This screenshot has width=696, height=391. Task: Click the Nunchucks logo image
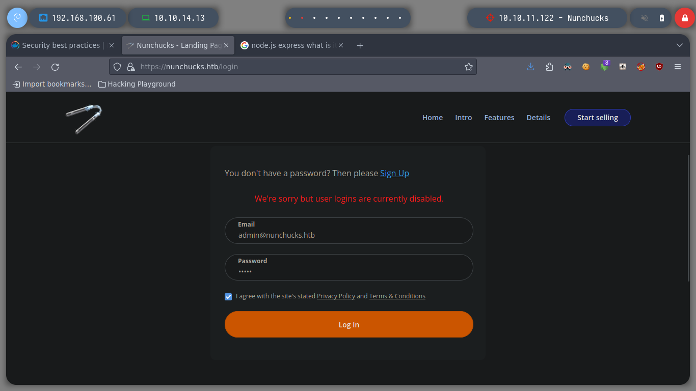(x=84, y=119)
